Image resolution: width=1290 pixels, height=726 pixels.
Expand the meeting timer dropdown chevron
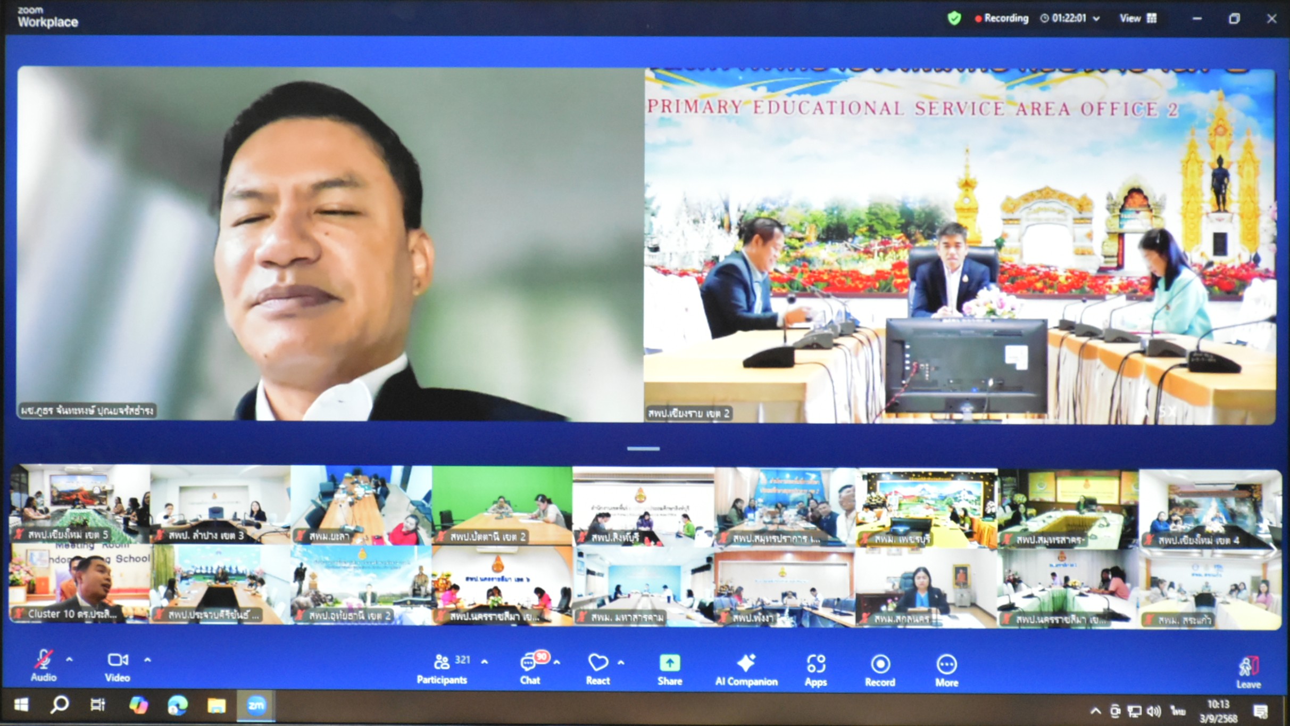tap(1097, 19)
